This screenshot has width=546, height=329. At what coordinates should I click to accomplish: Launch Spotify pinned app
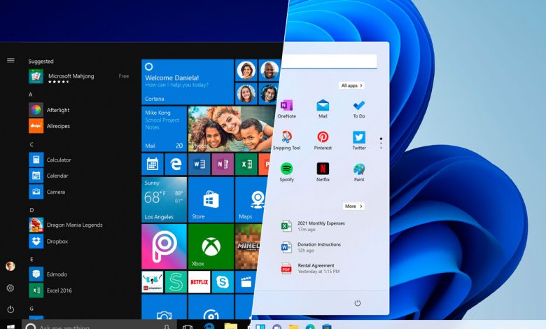point(286,172)
